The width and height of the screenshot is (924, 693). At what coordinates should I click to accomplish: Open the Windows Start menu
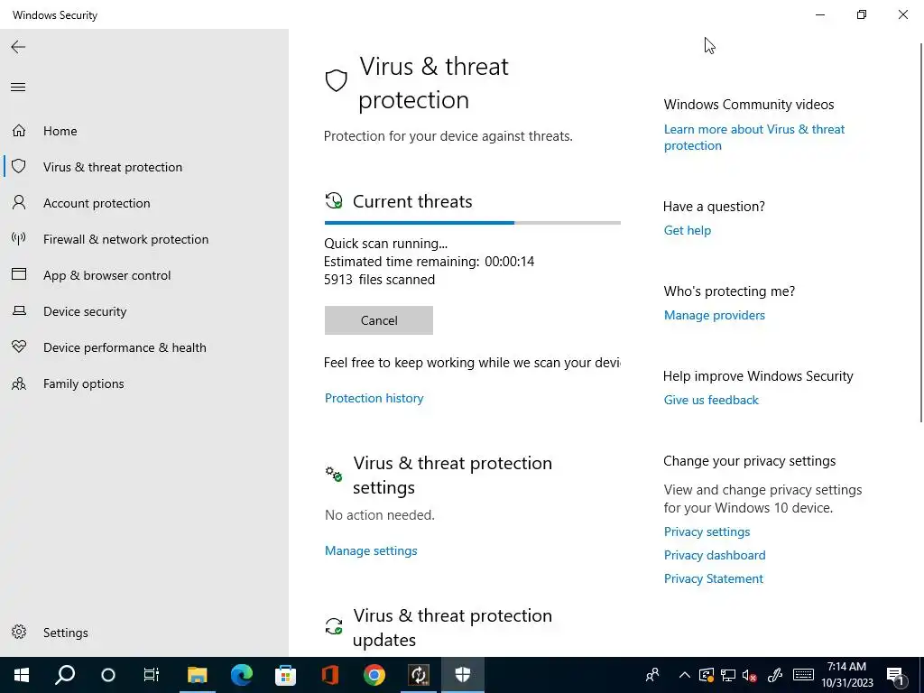click(x=22, y=675)
